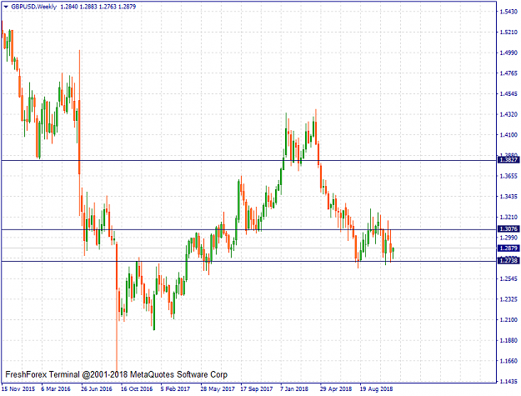Click the 1.5210 price scale value

(508, 33)
